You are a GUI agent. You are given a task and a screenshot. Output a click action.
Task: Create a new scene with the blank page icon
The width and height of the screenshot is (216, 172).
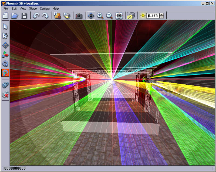pyautogui.click(x=5, y=16)
